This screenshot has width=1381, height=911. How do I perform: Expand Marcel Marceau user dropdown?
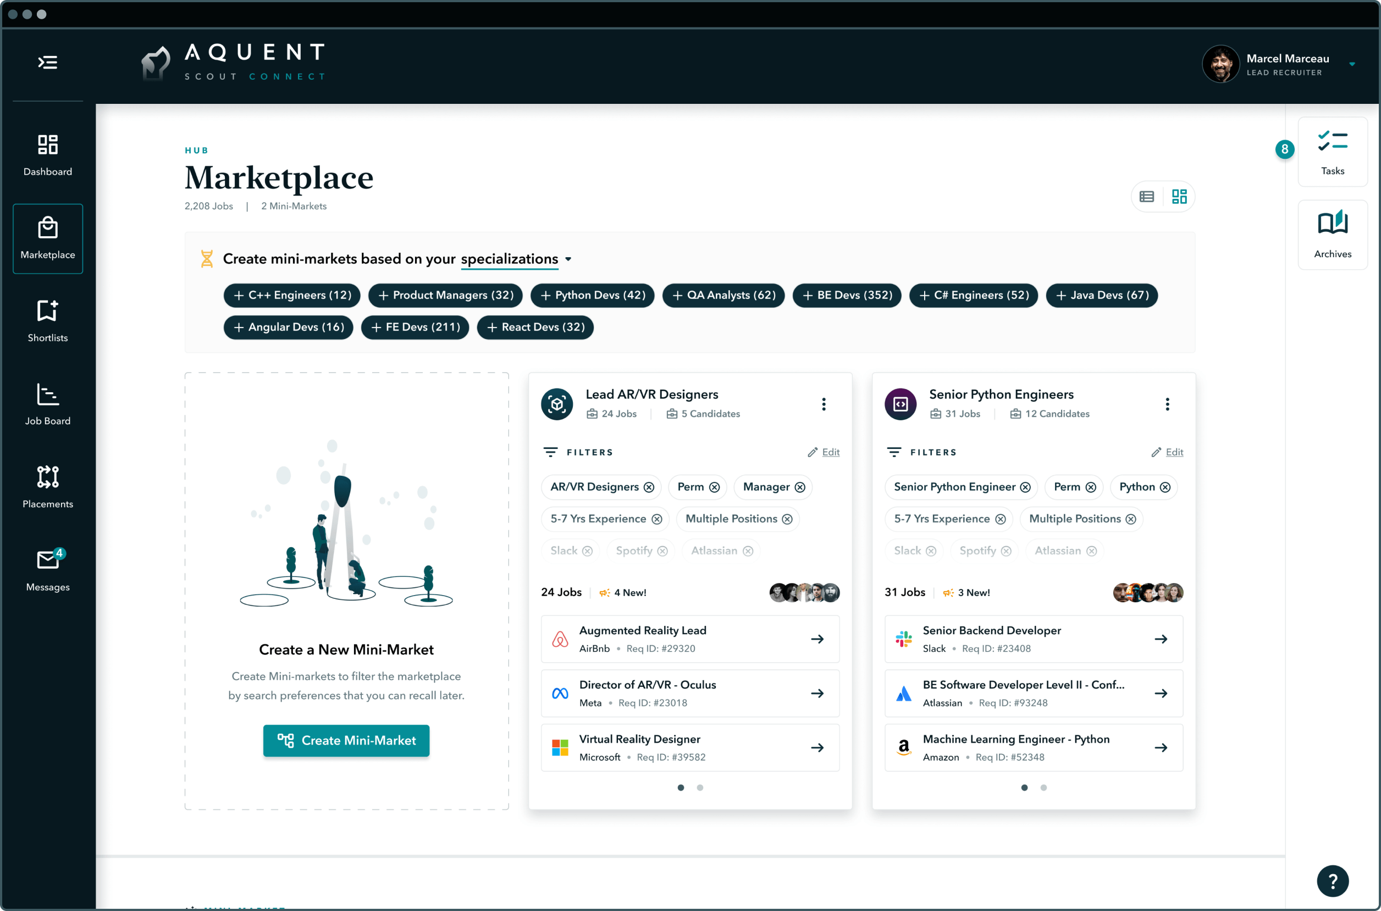[1352, 64]
